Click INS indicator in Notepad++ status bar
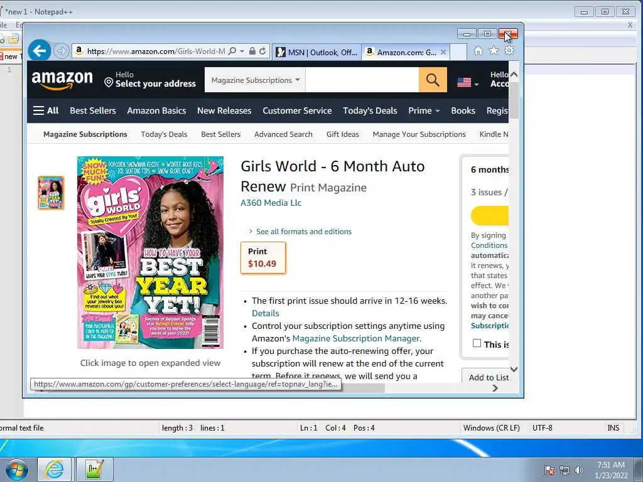Screen dimensions: 643x482 (x=613, y=428)
